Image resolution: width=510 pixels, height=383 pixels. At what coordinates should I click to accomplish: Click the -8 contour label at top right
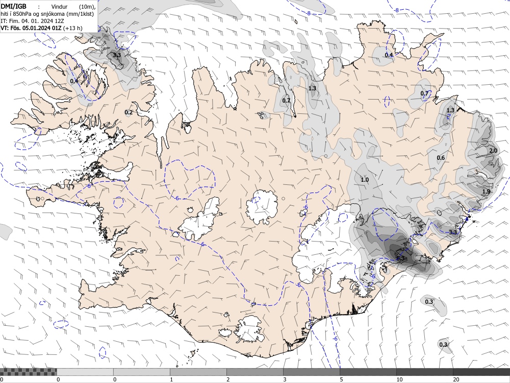[x=396, y=10]
